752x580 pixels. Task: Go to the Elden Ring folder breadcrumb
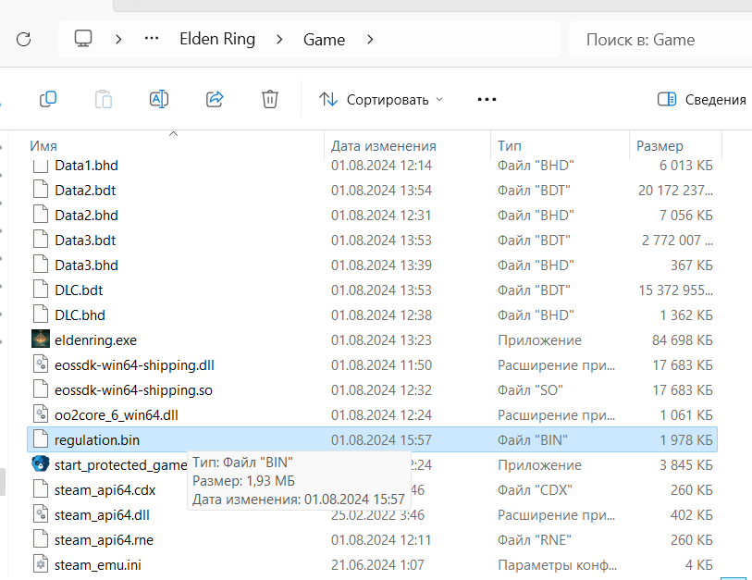(x=217, y=39)
